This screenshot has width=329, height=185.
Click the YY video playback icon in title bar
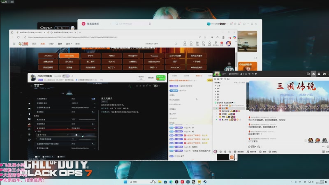click(308, 74)
